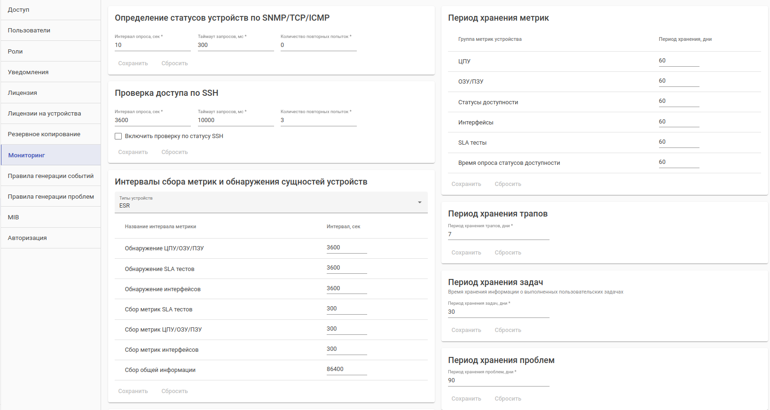The image size is (770, 410).
Task: Open the Users menu item
Action: (29, 31)
